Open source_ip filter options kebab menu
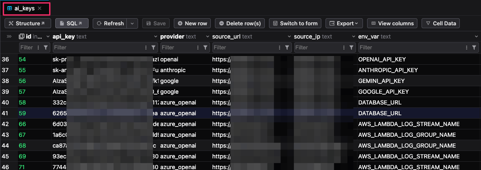This screenshot has height=170, width=481. pos(344,47)
